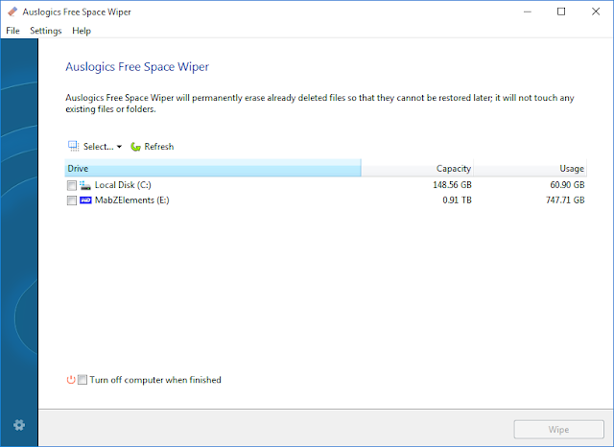Sort by the Drive column header
This screenshot has height=447, width=614.
213,168
